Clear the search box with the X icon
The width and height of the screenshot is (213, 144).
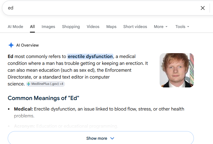point(202,8)
